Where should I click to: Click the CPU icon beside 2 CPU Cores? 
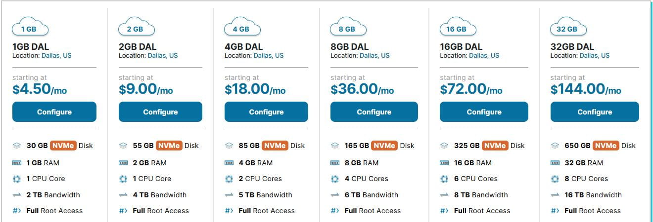point(229,179)
